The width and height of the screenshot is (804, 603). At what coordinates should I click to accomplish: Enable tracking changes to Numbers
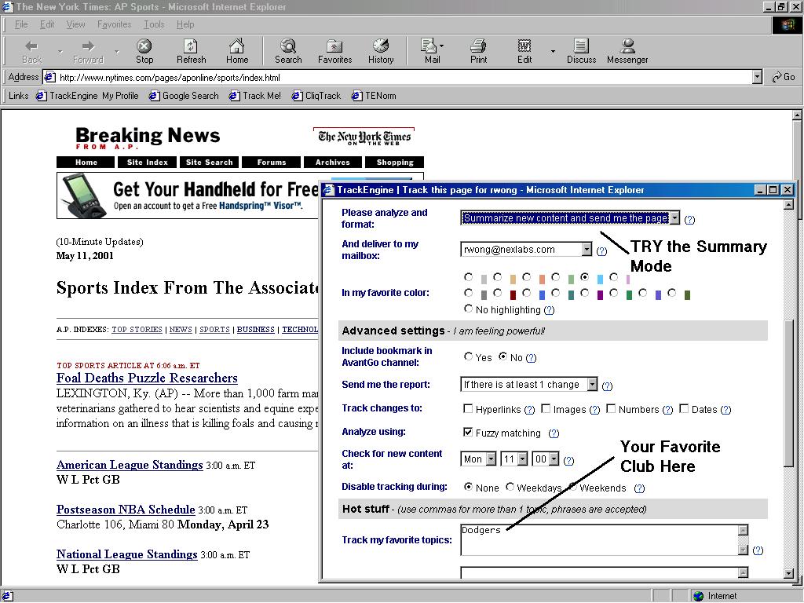(611, 408)
